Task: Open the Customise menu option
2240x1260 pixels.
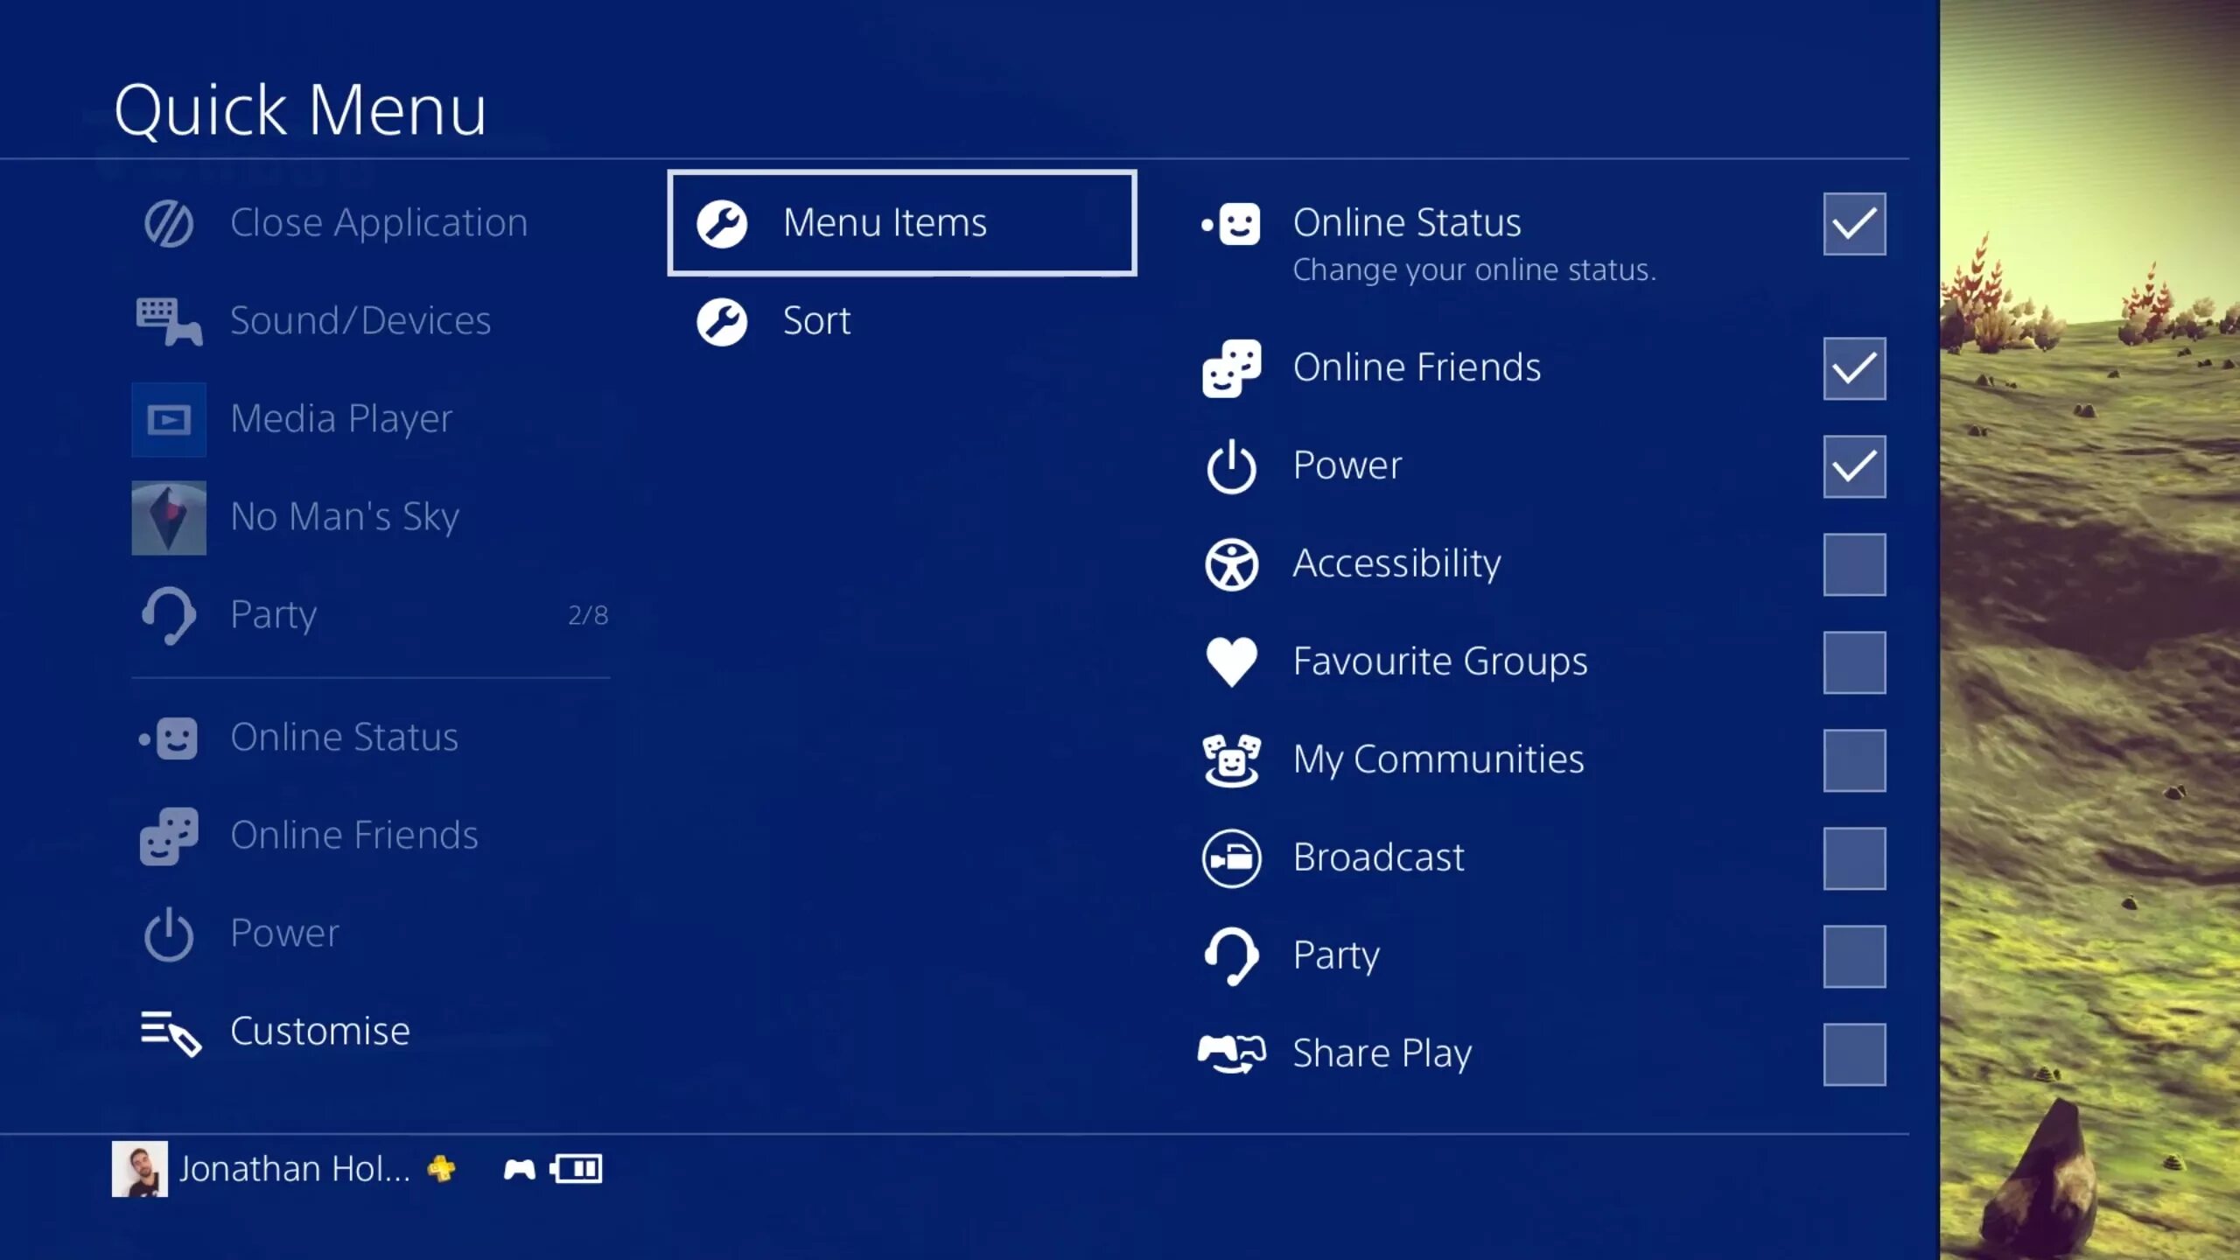Action: point(318,1029)
